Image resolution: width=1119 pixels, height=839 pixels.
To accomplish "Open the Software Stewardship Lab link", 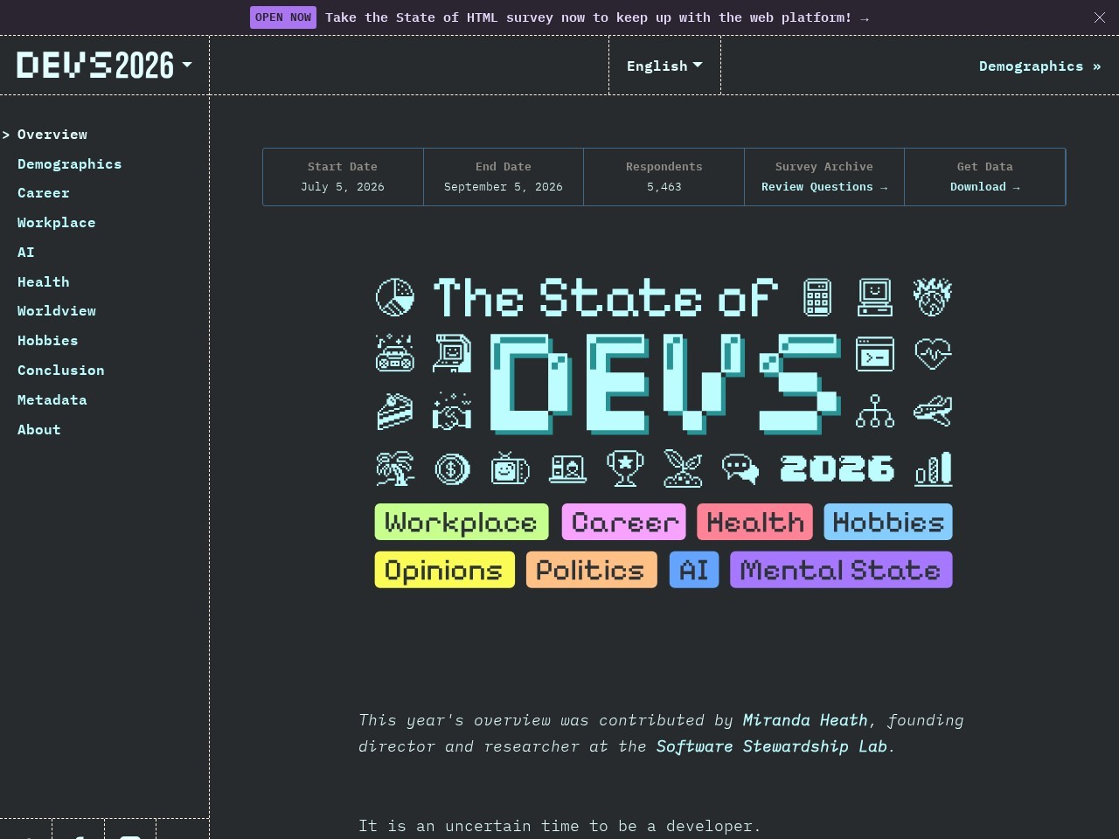I will 772,746.
